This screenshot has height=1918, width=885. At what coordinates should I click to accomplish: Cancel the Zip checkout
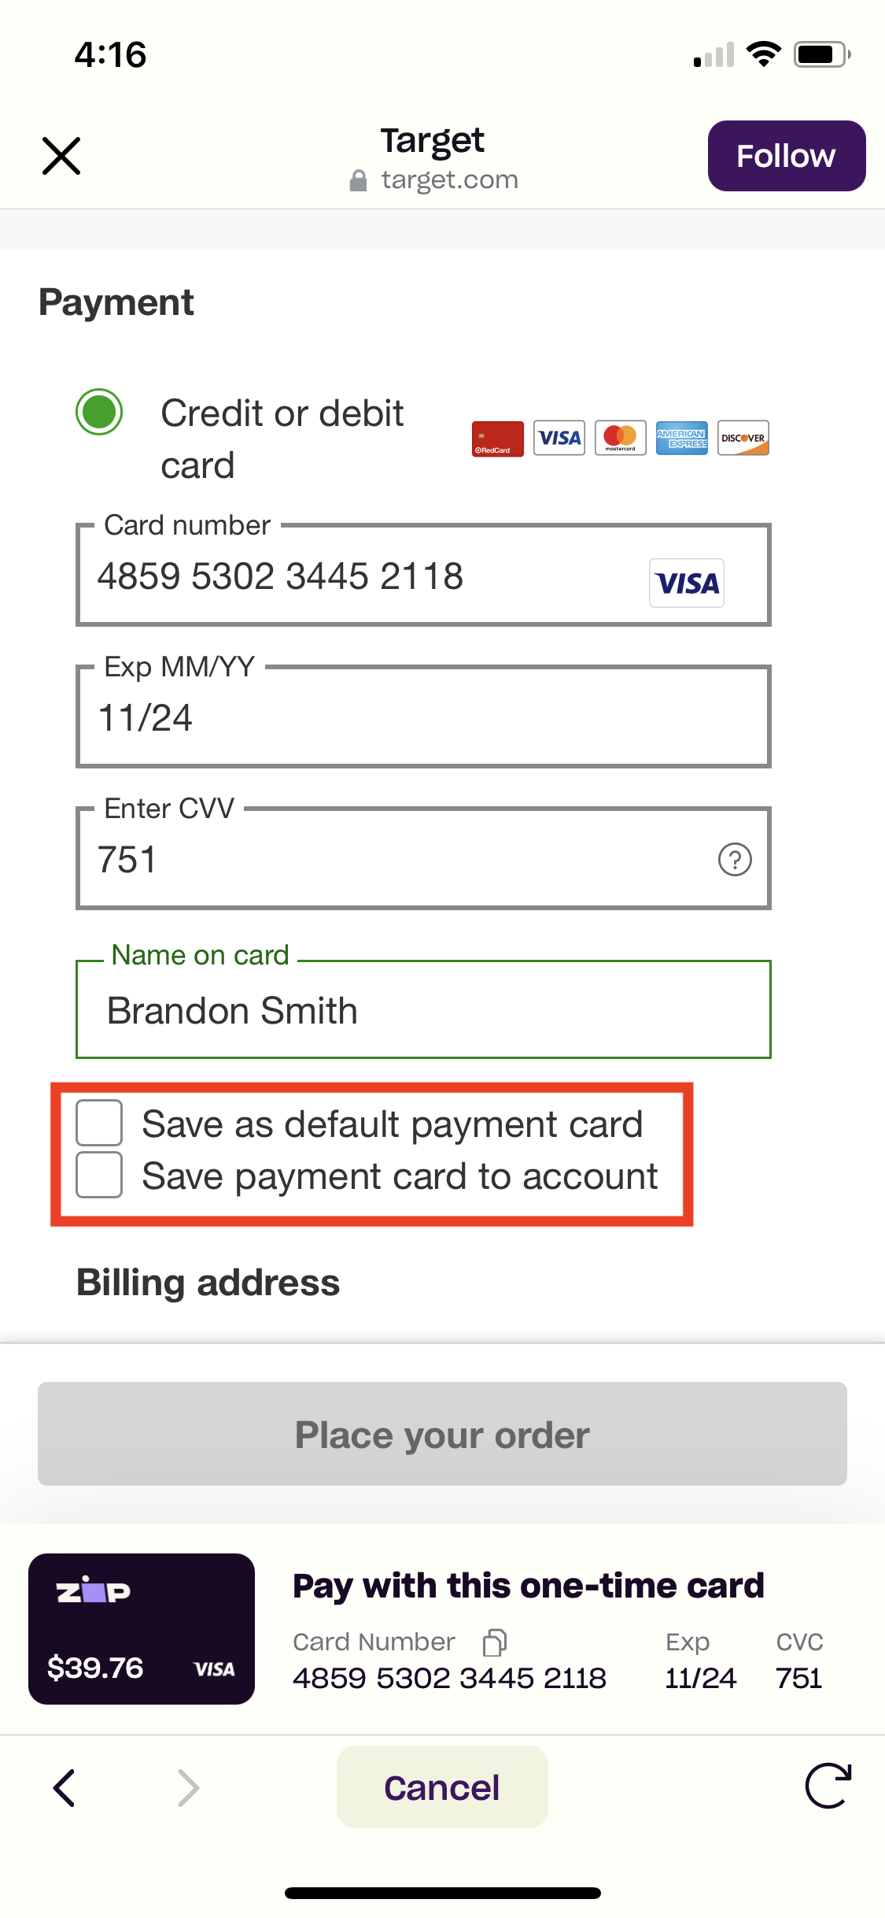(x=442, y=1787)
